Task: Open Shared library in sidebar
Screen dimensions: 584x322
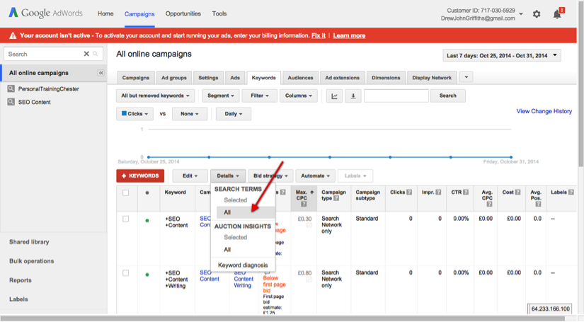Action: coord(29,242)
